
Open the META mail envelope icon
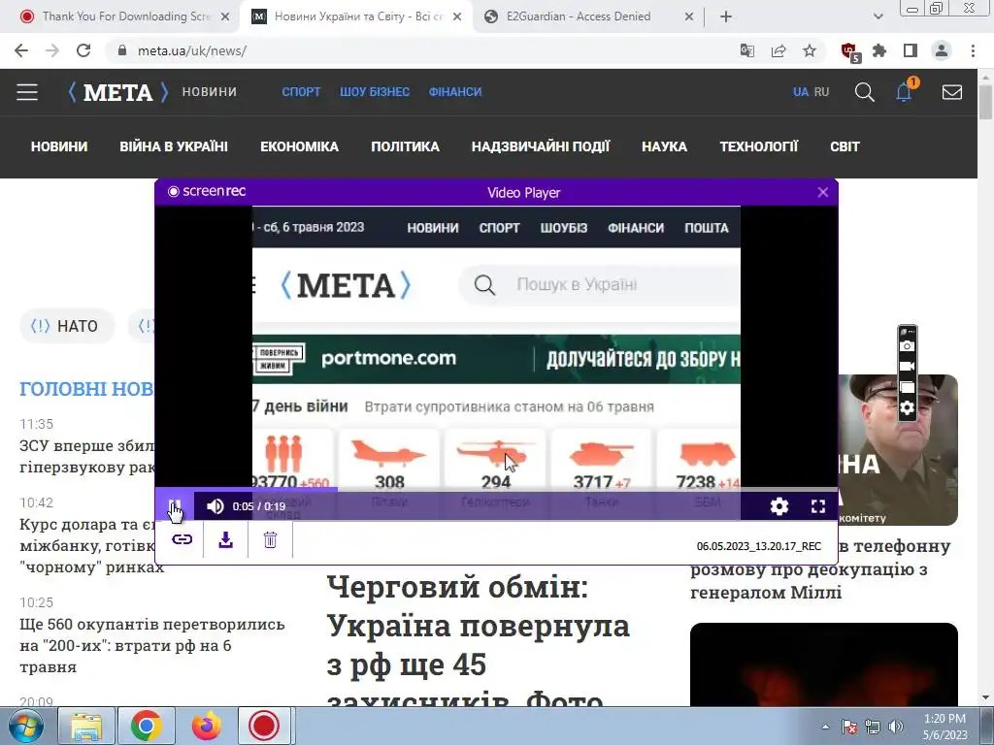point(951,92)
